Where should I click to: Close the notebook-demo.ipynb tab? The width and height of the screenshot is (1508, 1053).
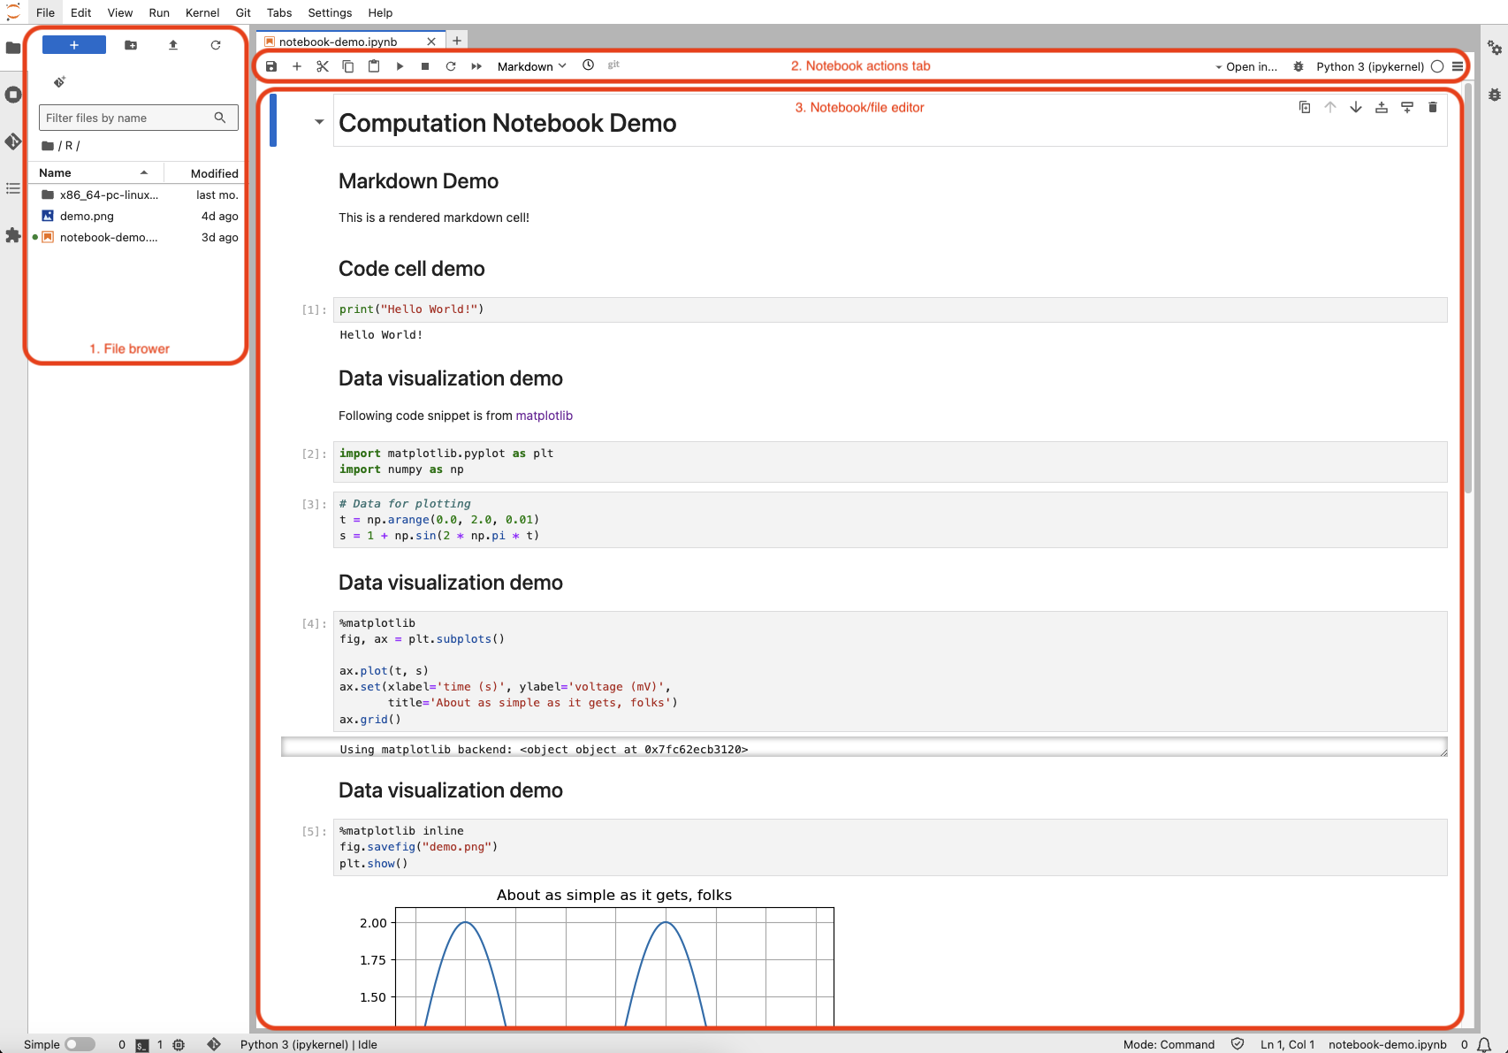click(431, 42)
